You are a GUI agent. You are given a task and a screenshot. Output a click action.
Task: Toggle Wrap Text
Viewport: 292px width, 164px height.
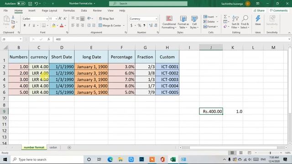pos(106,19)
